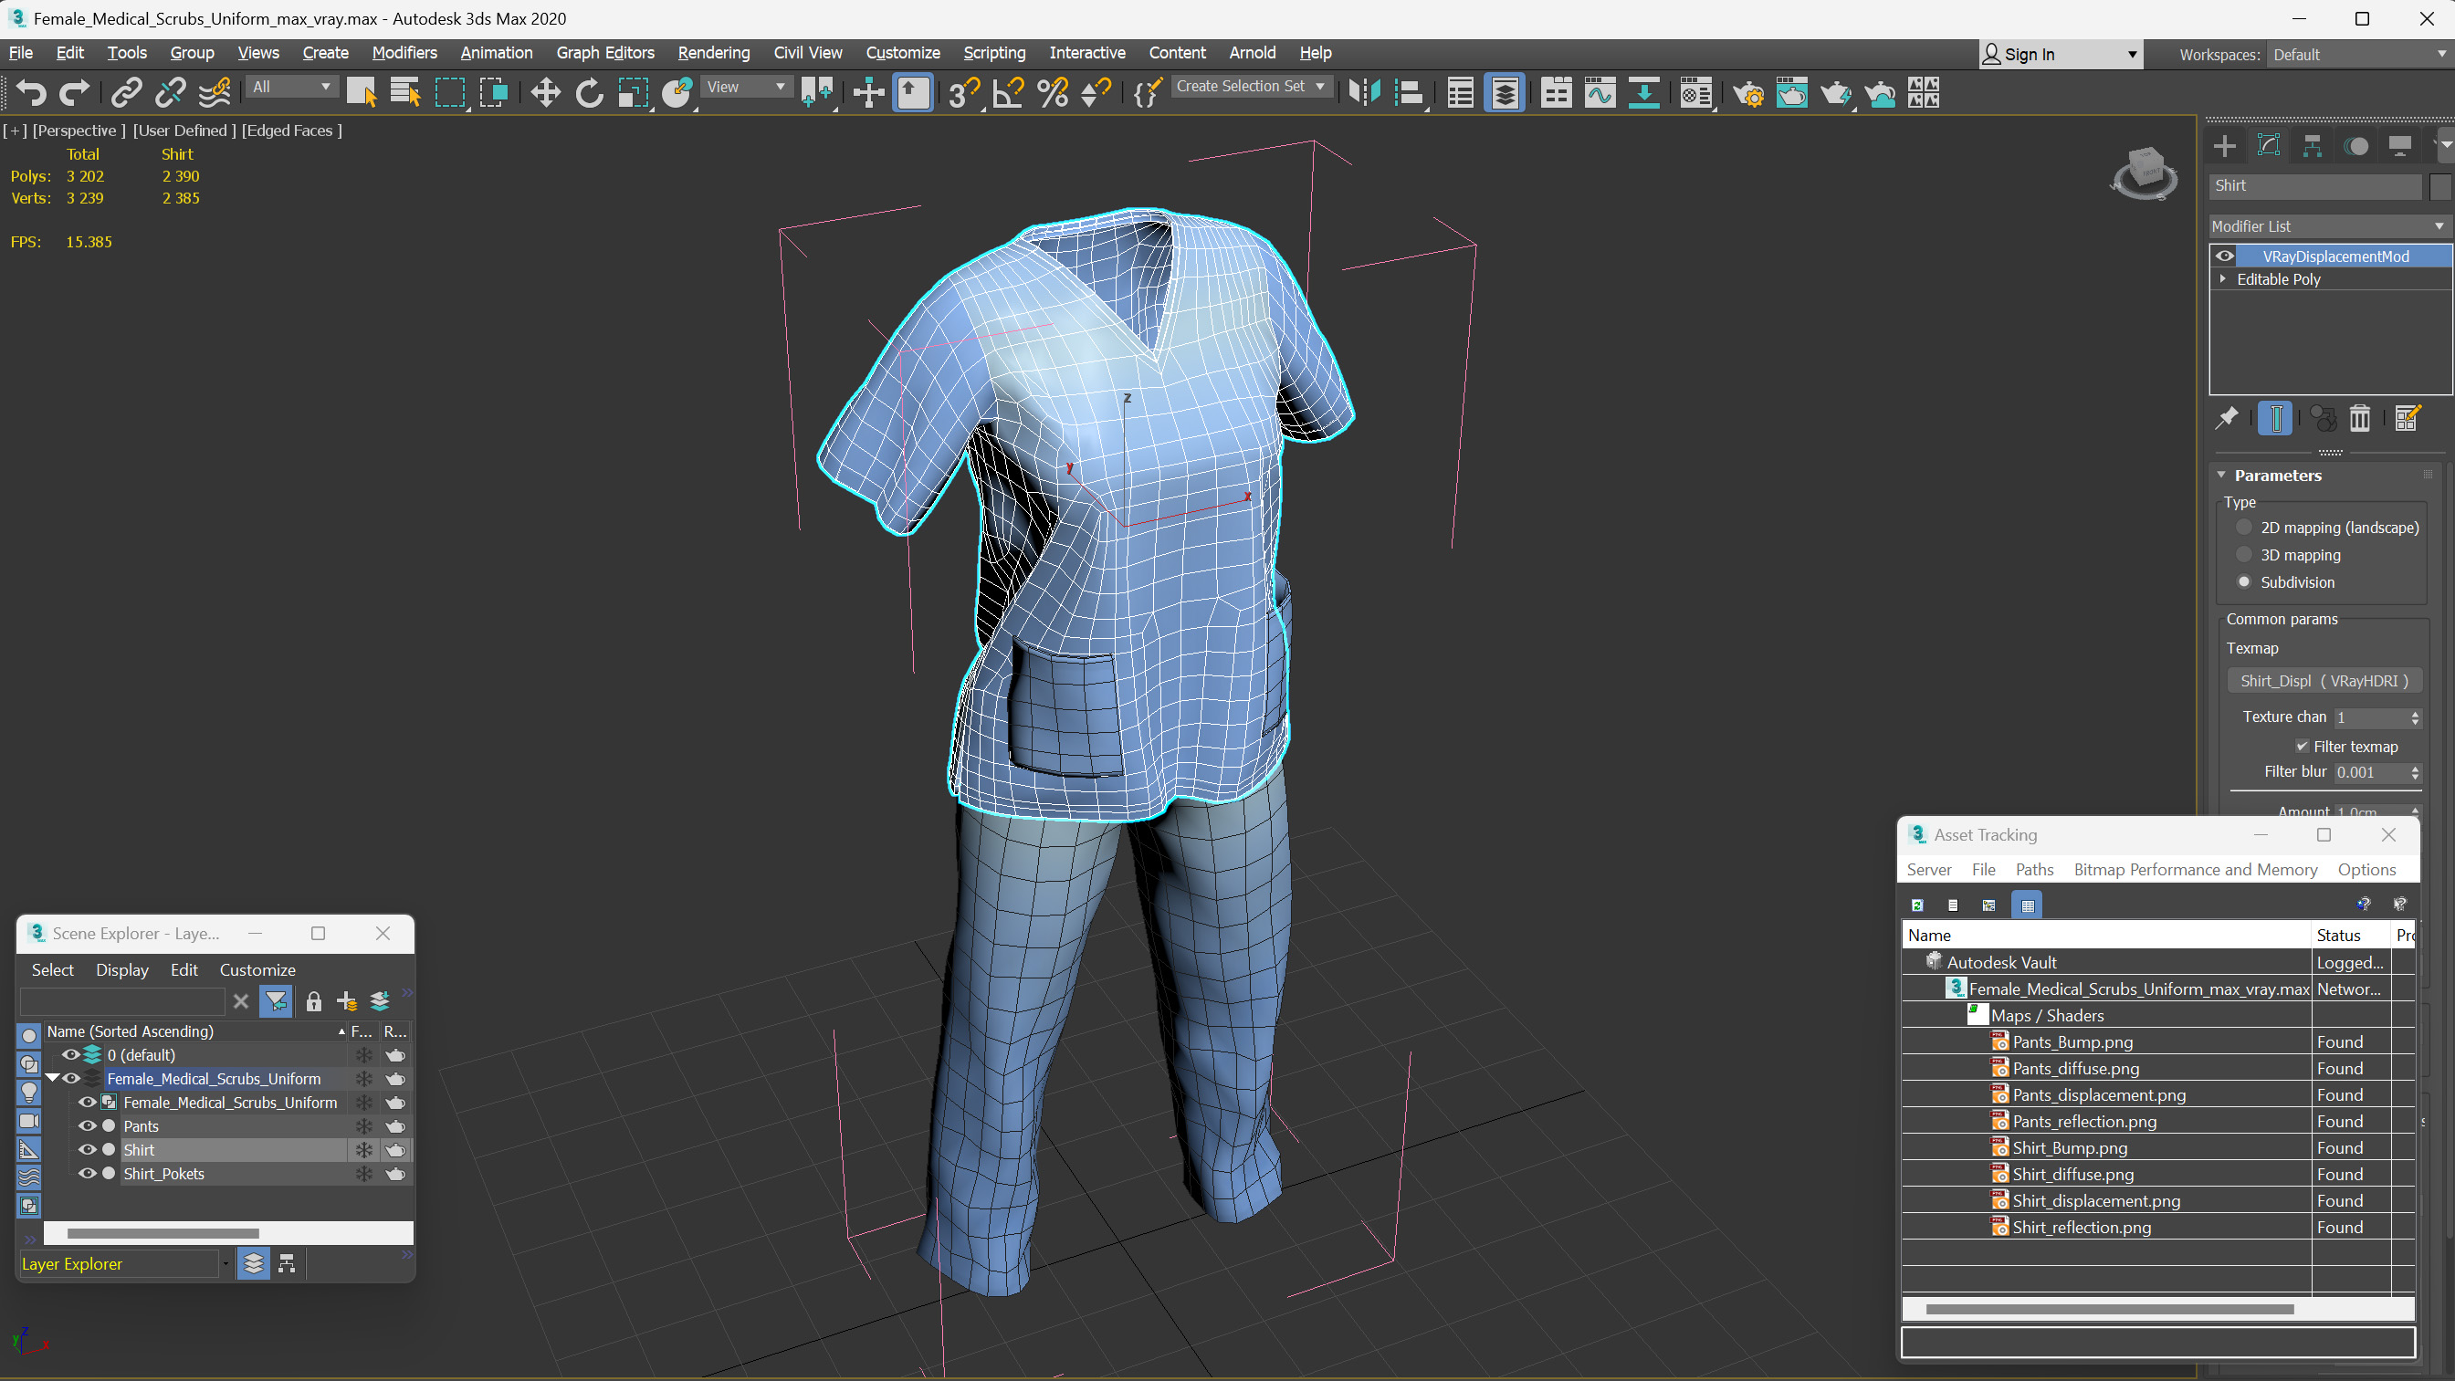Click the Pin Stack icon
Screen dimensions: 2455x1381
[x=2226, y=417]
